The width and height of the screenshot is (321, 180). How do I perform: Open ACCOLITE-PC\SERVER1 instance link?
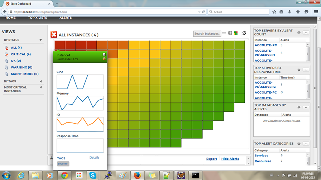(x=265, y=53)
